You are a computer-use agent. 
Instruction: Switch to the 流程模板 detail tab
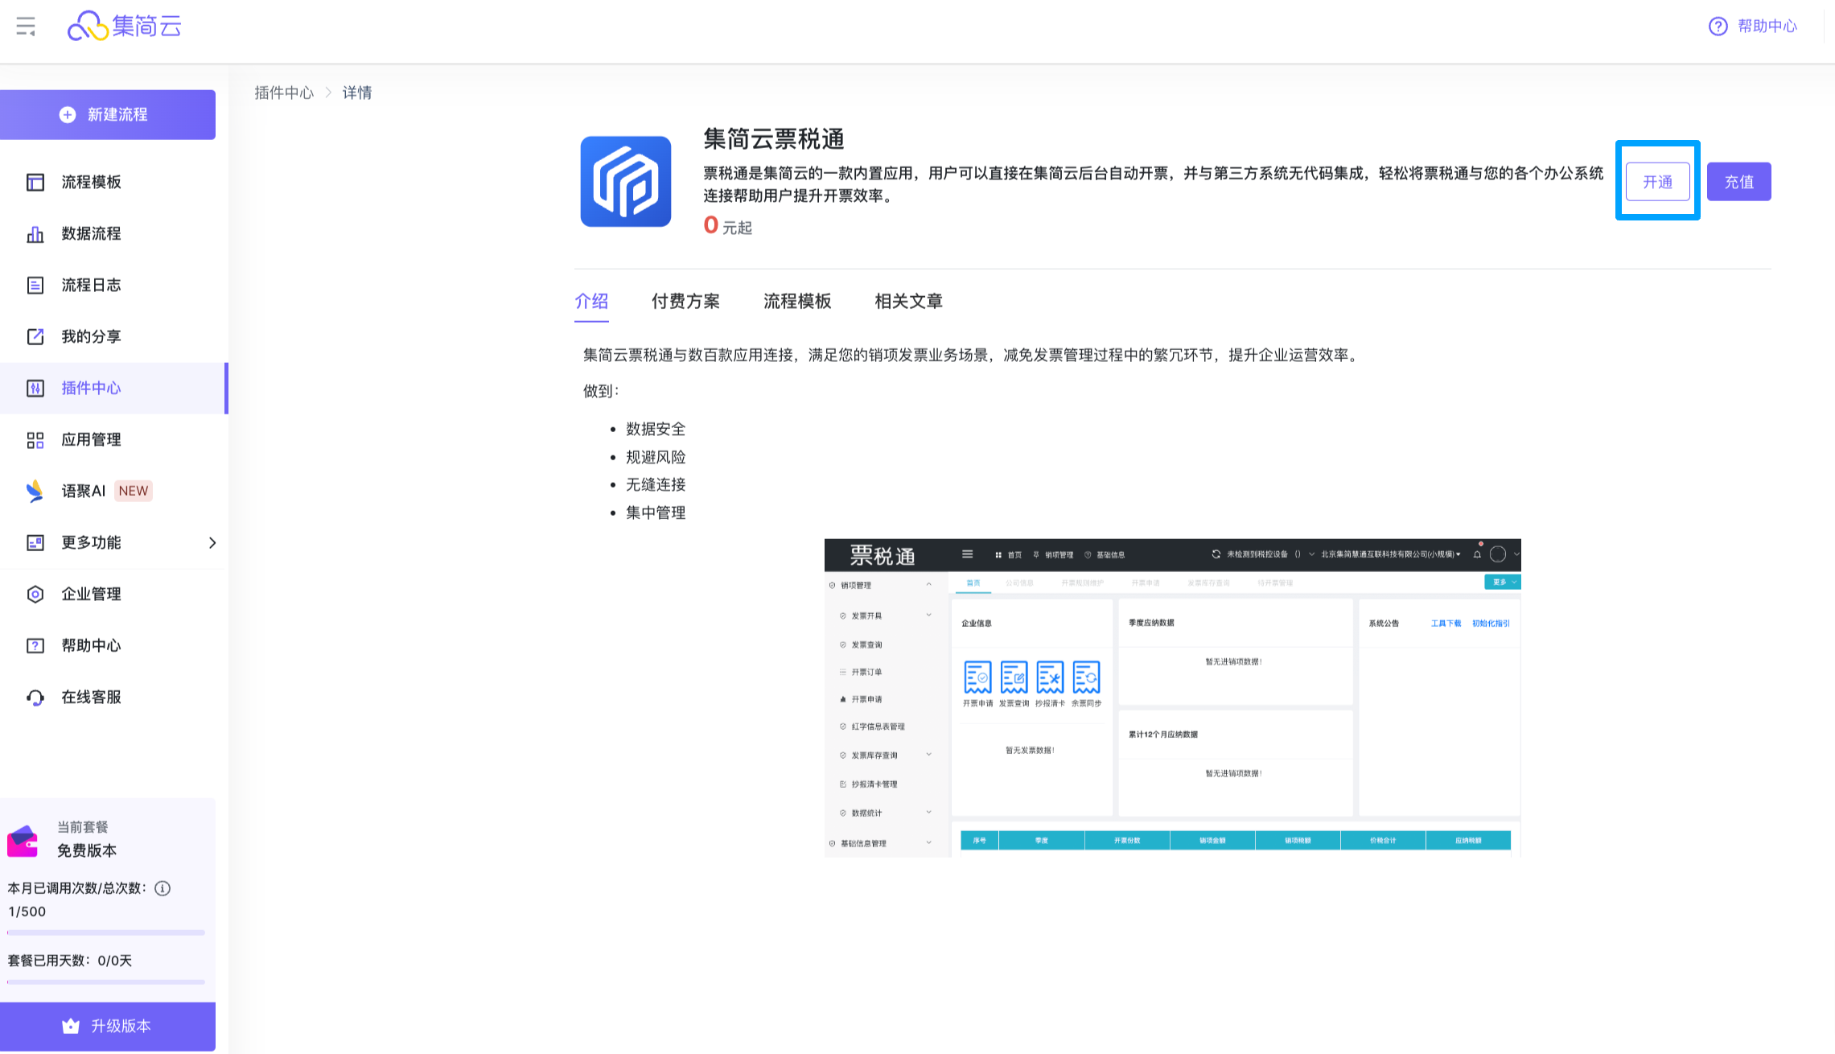click(796, 301)
